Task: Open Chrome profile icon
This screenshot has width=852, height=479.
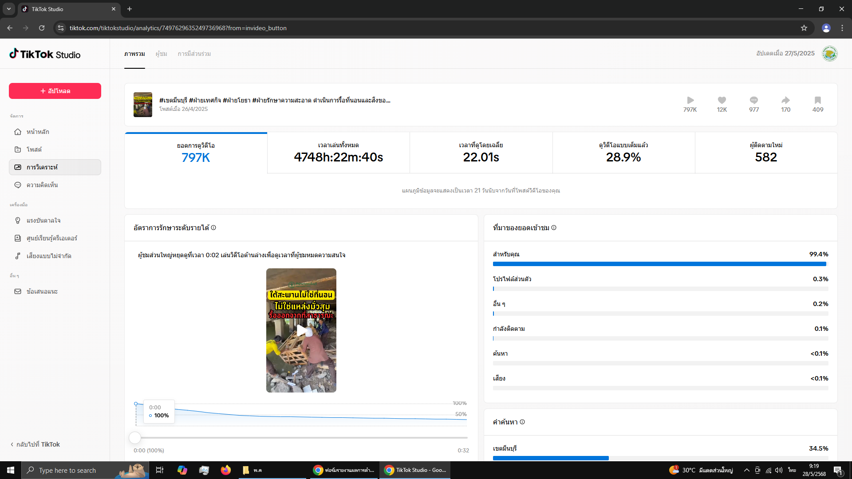Action: 826,28
